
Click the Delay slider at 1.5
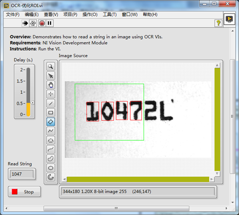click(x=28, y=81)
